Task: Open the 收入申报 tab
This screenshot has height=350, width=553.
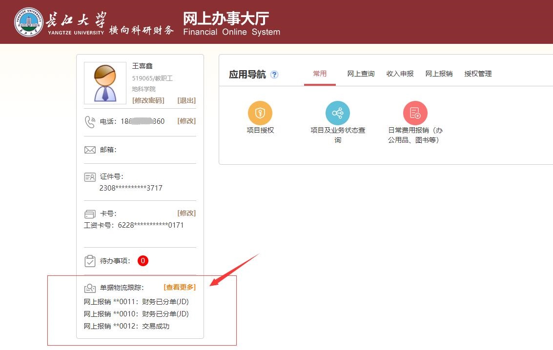Action: pos(400,74)
